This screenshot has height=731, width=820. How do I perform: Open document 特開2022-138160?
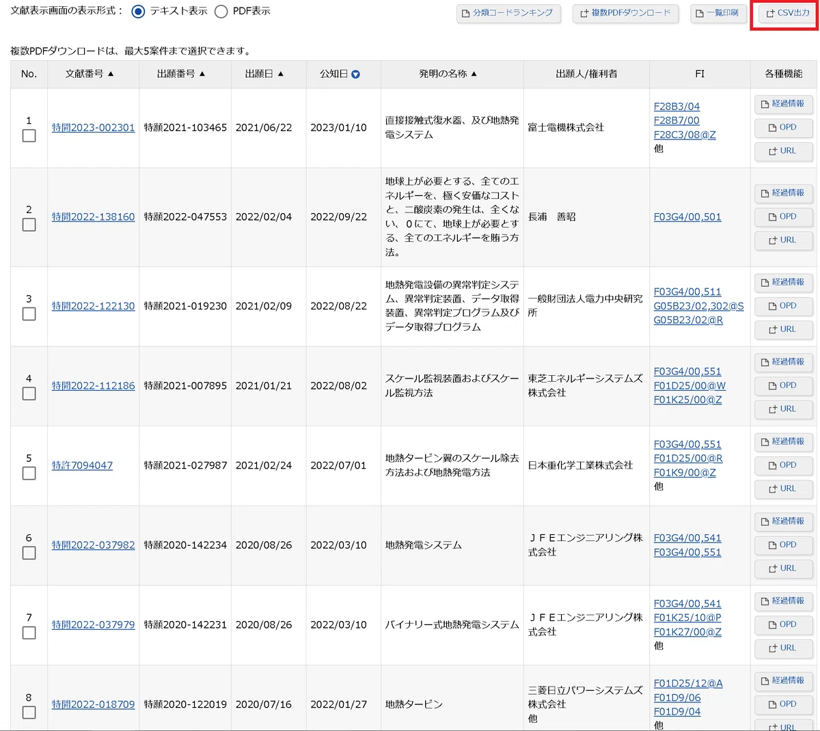(x=93, y=217)
